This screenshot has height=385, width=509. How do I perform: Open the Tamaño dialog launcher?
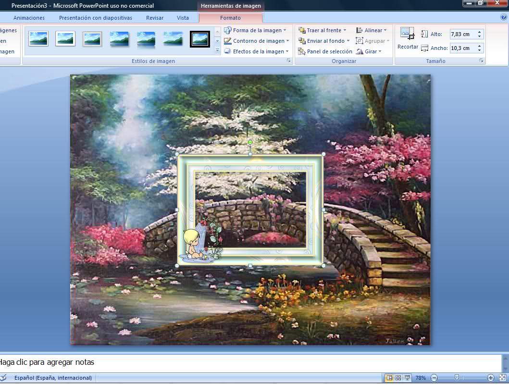pyautogui.click(x=481, y=61)
